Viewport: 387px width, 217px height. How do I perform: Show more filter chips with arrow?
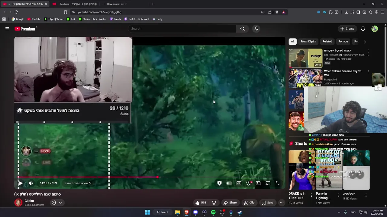click(x=365, y=42)
